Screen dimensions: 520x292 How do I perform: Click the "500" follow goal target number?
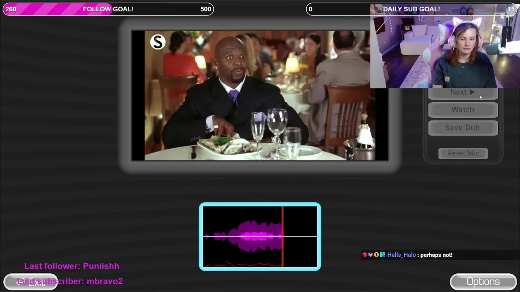click(x=206, y=9)
